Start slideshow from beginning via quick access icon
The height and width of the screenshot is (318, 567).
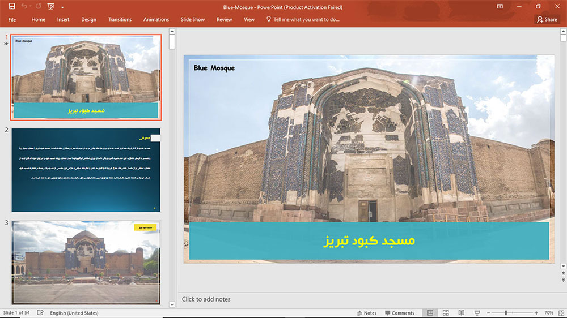click(50, 6)
